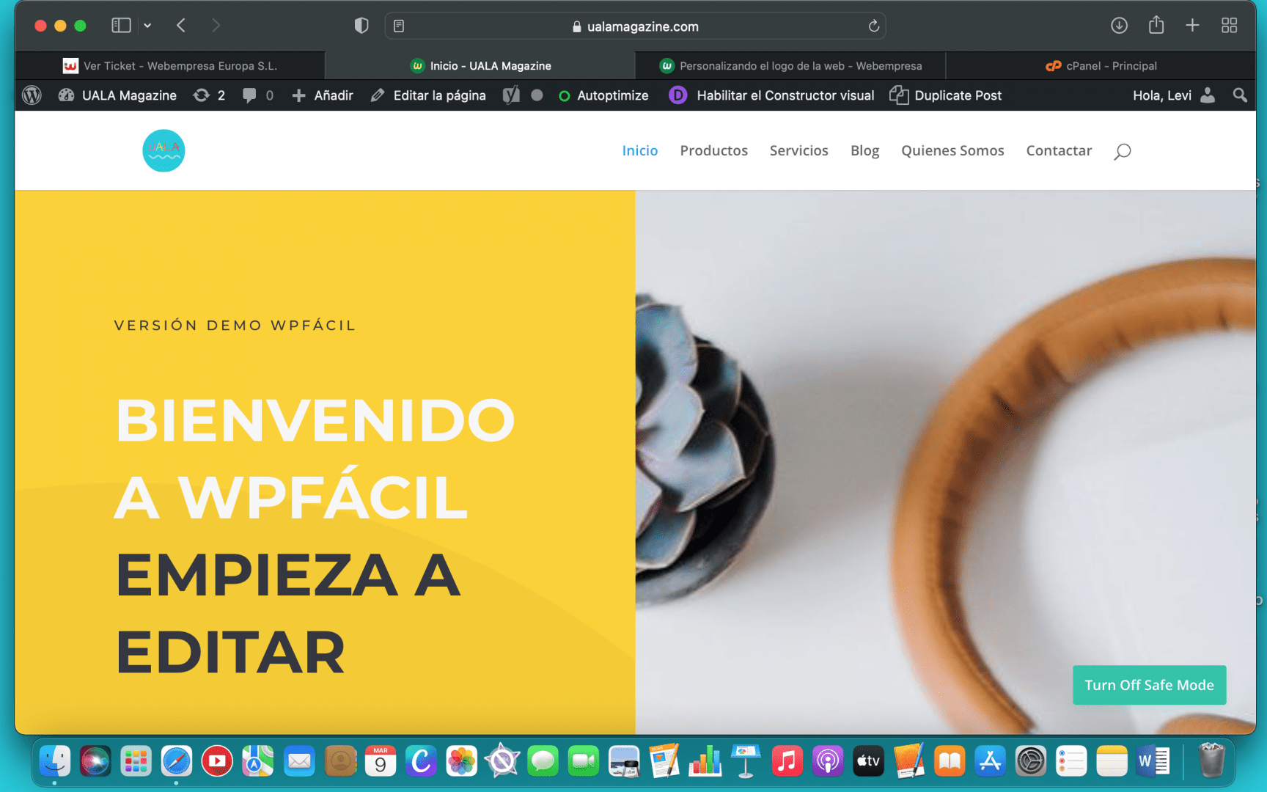Image resolution: width=1267 pixels, height=792 pixels.
Task: Open Music from the Dock
Action: pos(787,761)
